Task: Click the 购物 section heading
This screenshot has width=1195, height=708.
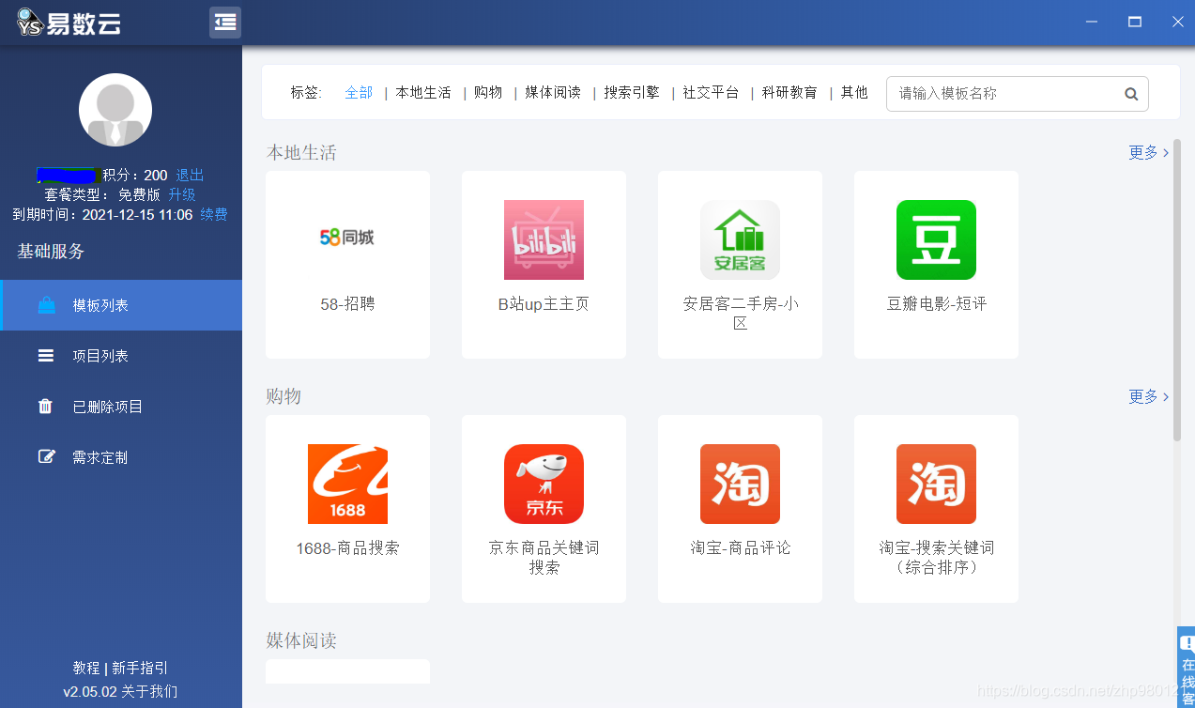Action: click(283, 396)
